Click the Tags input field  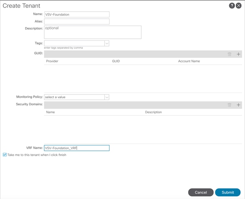pyautogui.click(x=74, y=43)
